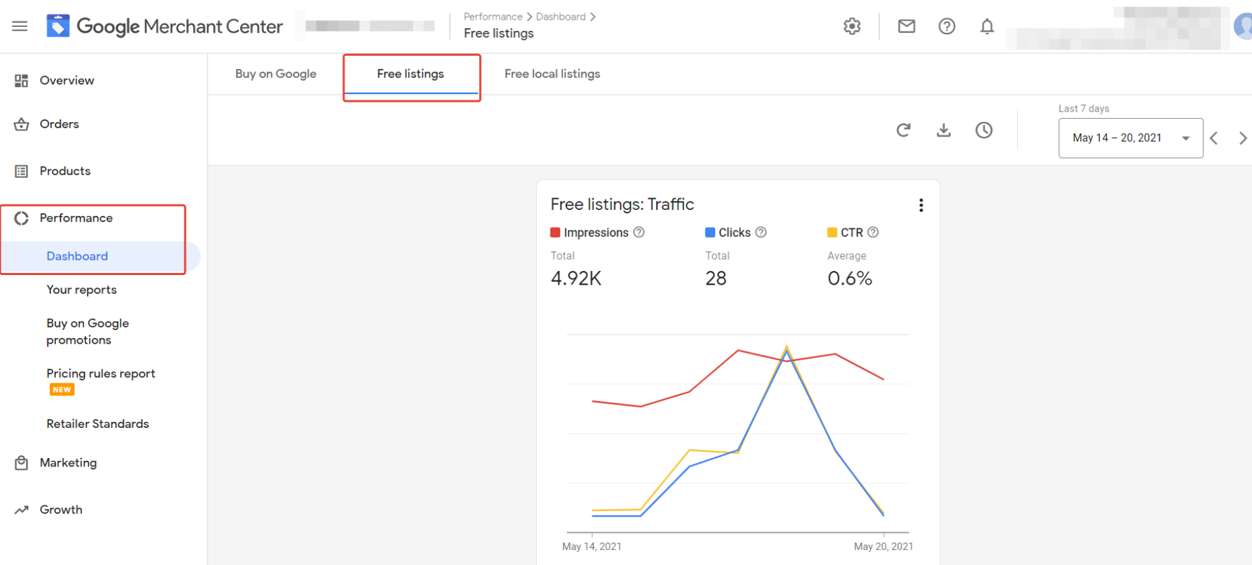This screenshot has width=1252, height=565.
Task: Show help for Impressions metric
Action: tap(638, 232)
